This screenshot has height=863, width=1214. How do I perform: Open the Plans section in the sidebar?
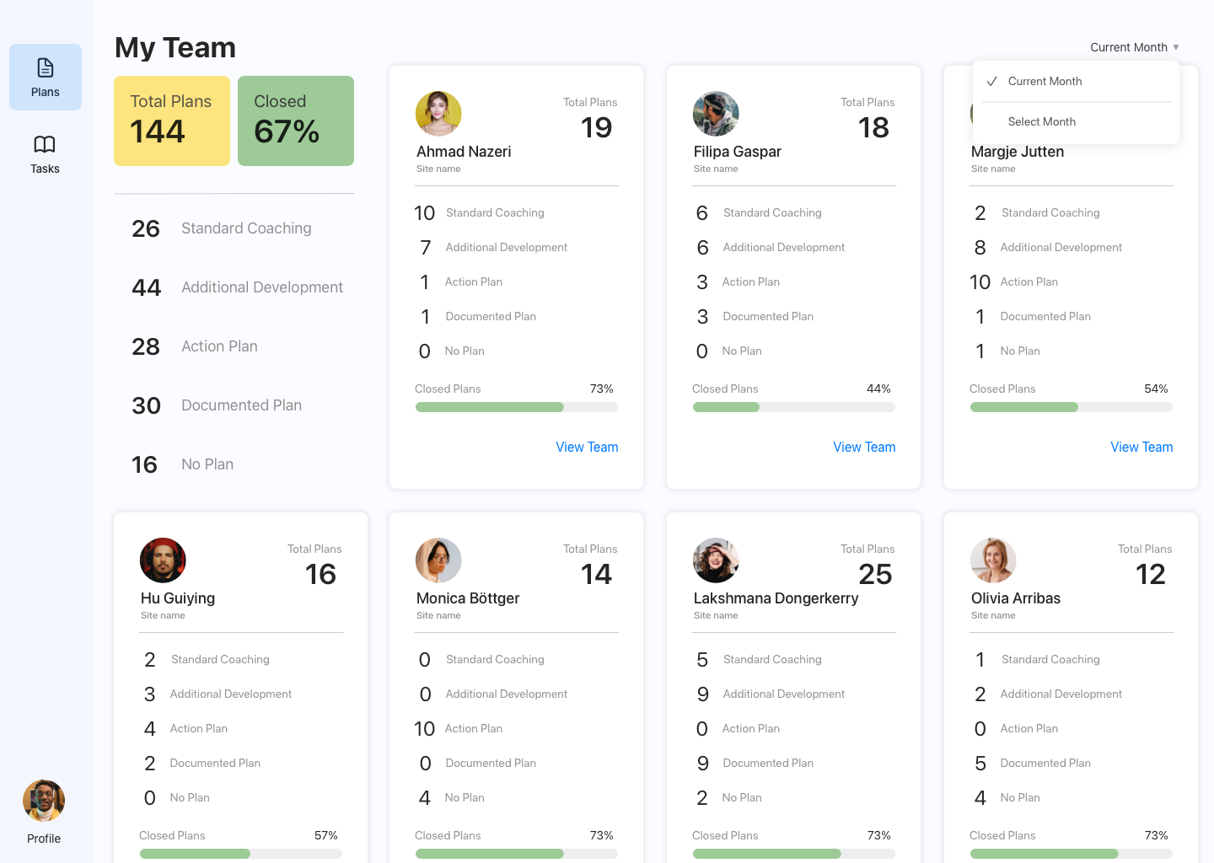coord(45,77)
